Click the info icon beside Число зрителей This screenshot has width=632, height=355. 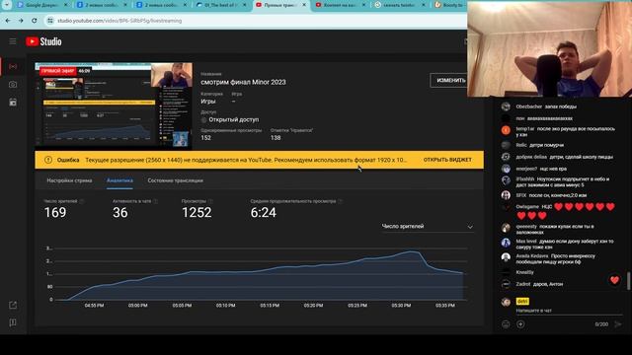[82, 201]
